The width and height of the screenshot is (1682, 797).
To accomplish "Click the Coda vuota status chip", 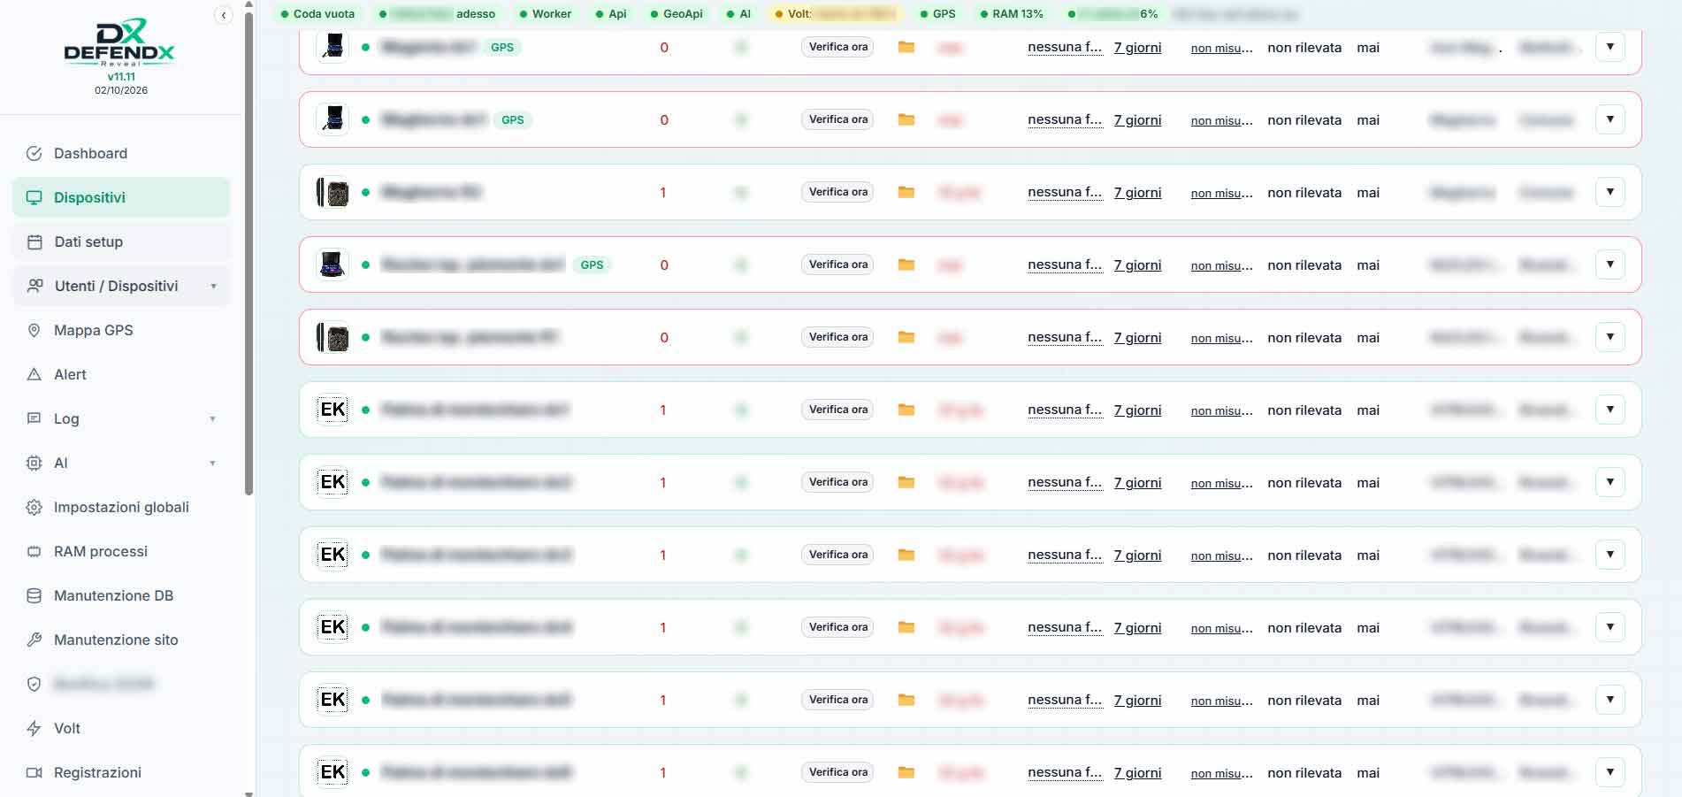I will click(317, 14).
